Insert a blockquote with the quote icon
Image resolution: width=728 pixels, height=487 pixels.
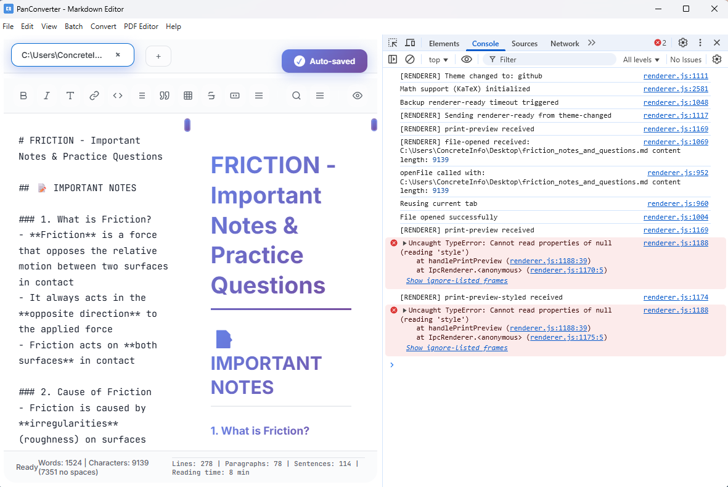[x=165, y=96]
